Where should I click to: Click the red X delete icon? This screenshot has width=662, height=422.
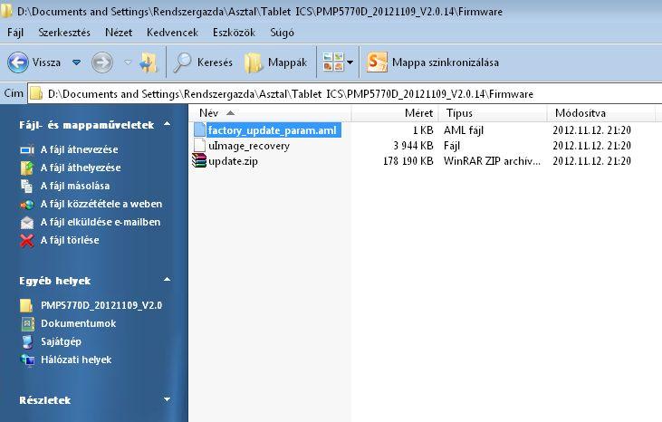coord(27,241)
